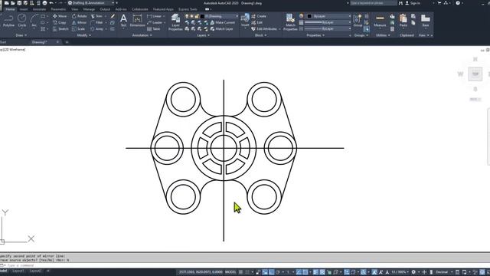Toggle MODEL space button in status bar

tap(230, 272)
